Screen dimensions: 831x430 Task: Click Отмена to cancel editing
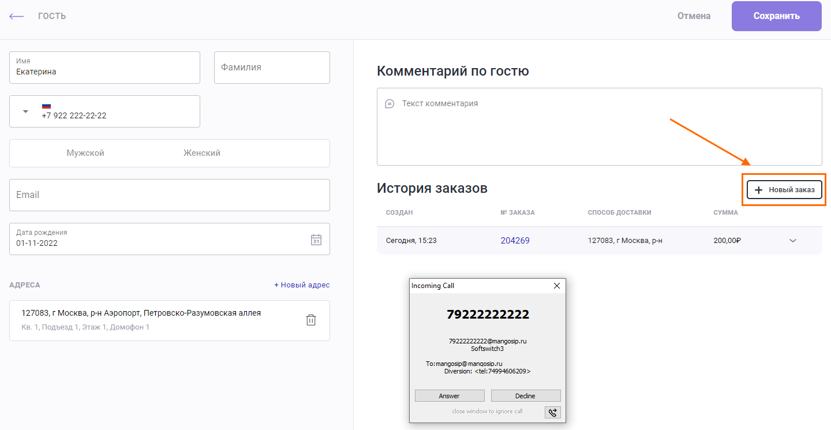694,16
